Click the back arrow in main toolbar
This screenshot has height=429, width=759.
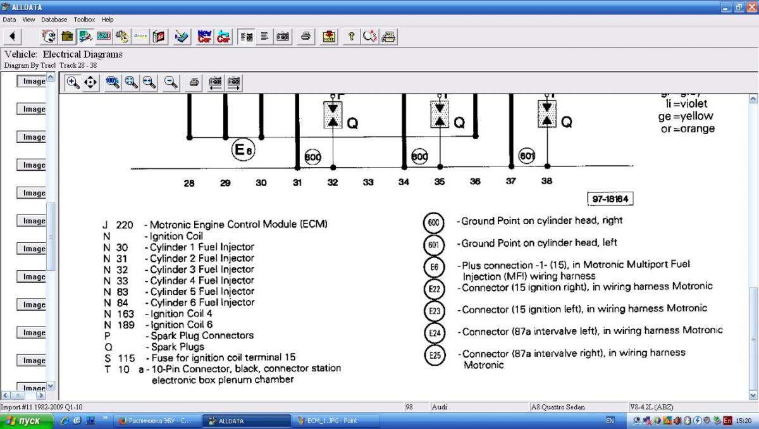pos(13,36)
